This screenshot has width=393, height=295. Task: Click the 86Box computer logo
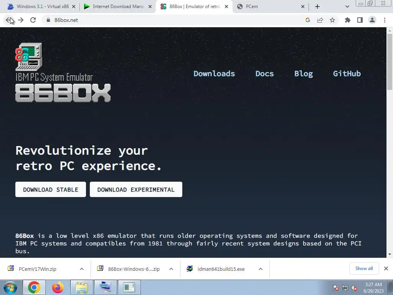pos(28,57)
